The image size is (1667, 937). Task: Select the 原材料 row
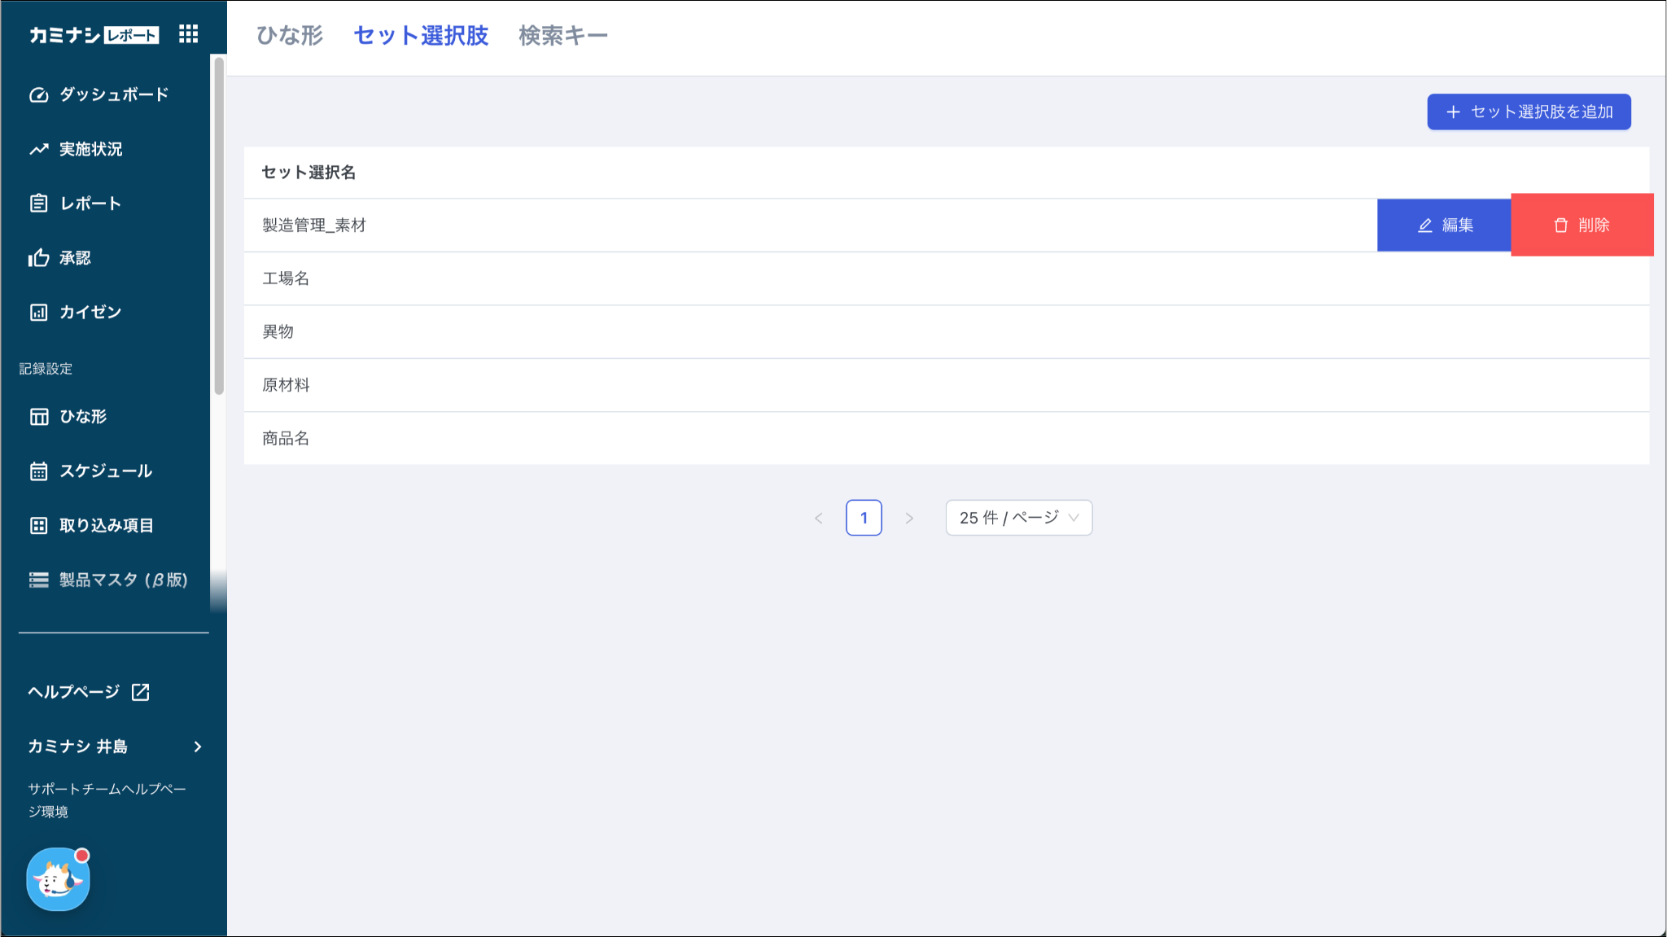(287, 385)
